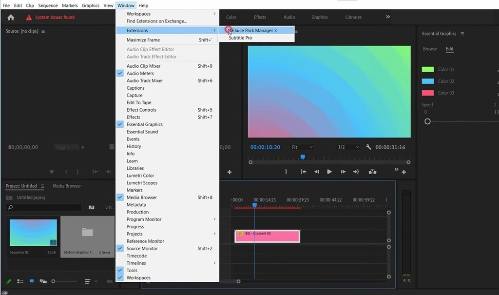Click the Color 01 green swatch
The height and width of the screenshot is (295, 499).
pyautogui.click(x=428, y=69)
